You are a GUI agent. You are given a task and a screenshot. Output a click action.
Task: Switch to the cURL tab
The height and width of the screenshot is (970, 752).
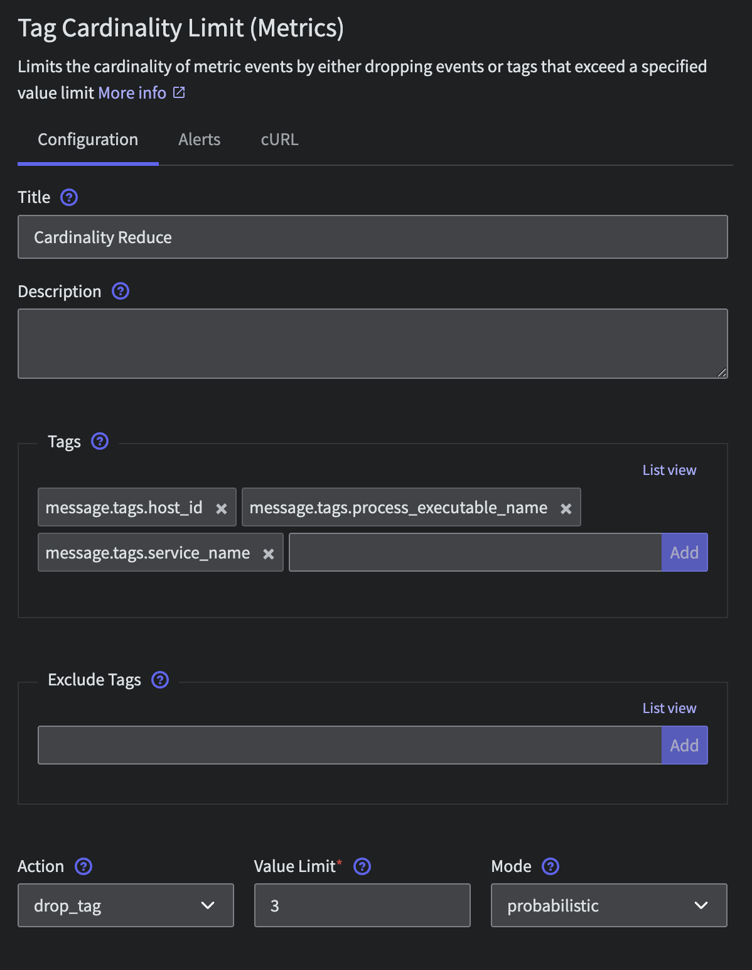click(279, 139)
